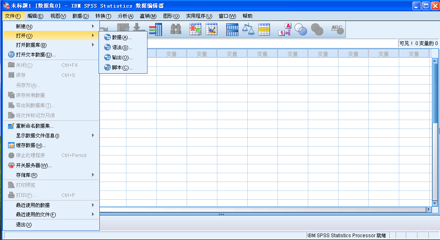Image resolution: width=440 pixels, height=240 pixels.
Task: Expand the 打开数据库(B) submenu
Action: coord(51,45)
